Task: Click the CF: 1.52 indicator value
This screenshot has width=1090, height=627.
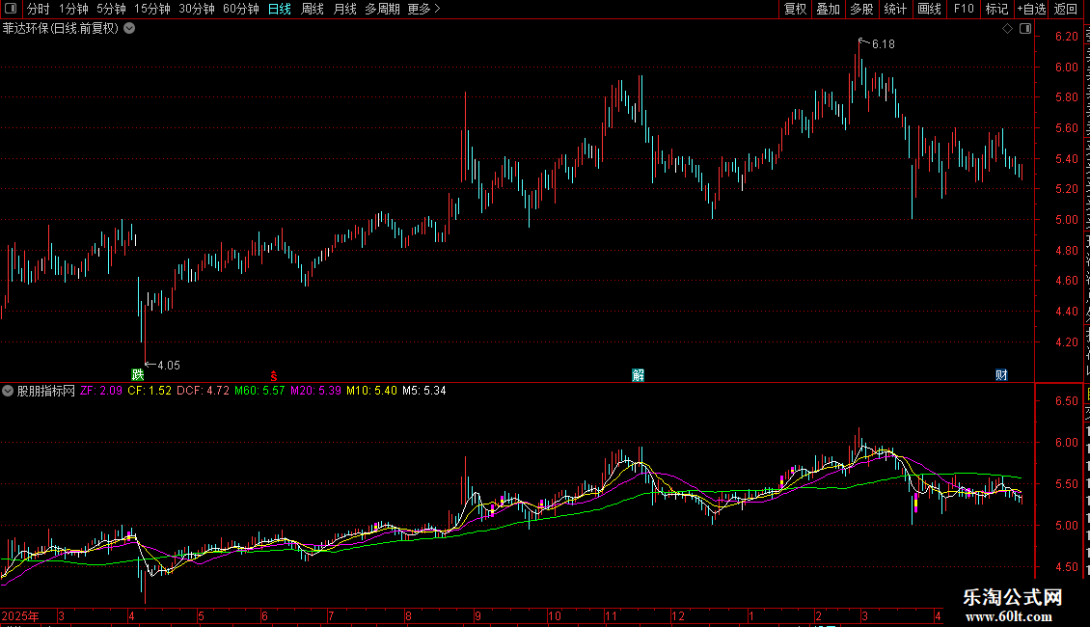Action: click(x=150, y=391)
